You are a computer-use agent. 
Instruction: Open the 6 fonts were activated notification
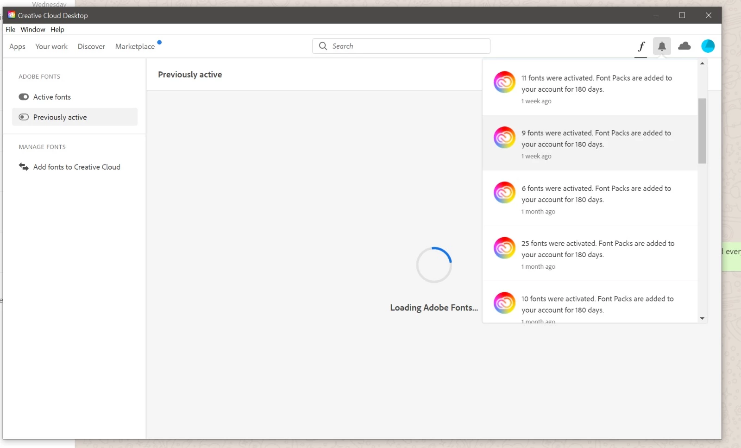590,198
